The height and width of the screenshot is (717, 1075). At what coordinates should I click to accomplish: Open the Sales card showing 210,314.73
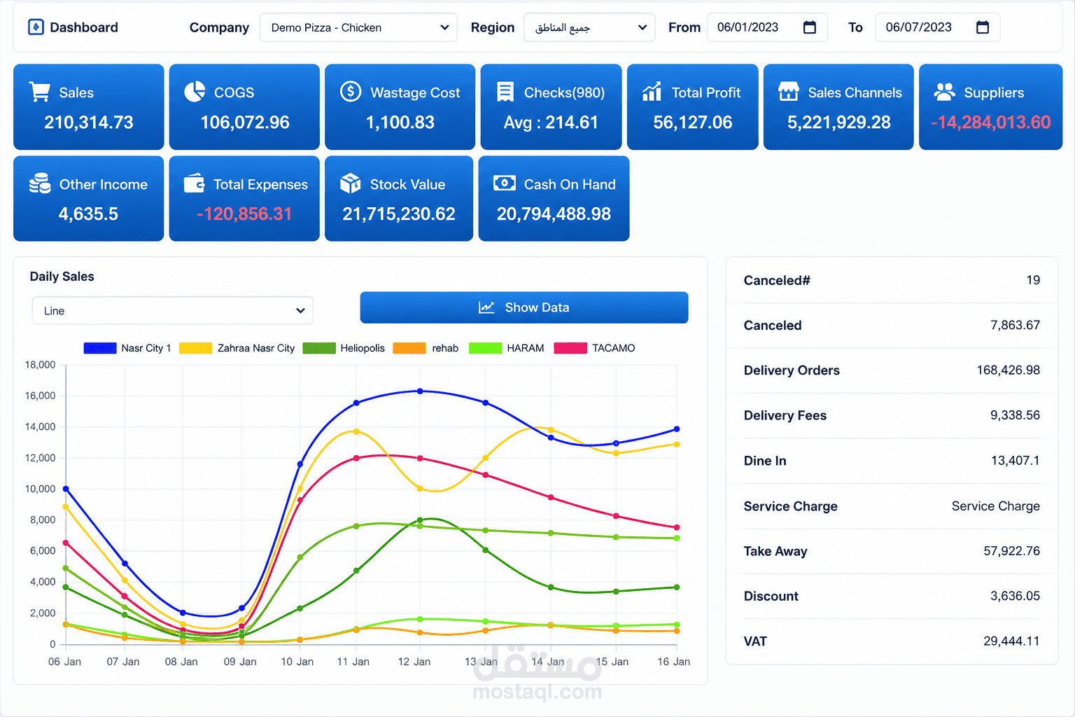click(x=89, y=107)
